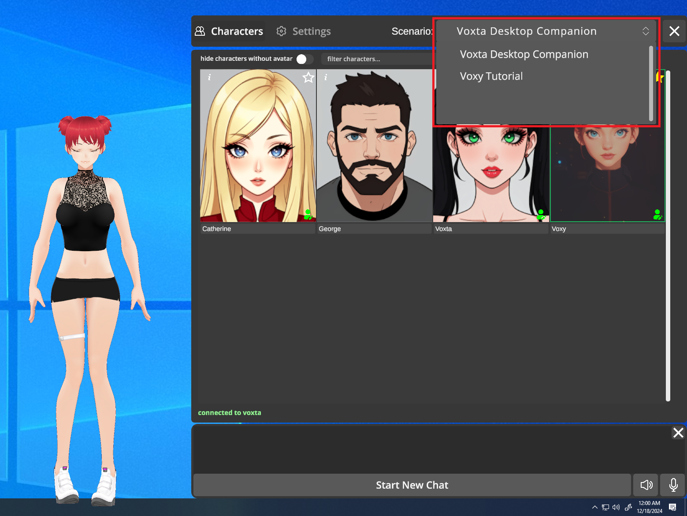This screenshot has height=516, width=687.
Task: Click the Settings gear icon
Action: pos(281,31)
